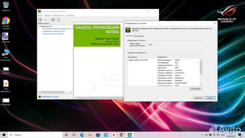Select Управление параметрами 3D tree item
Screen dimensions: 245x138
click(54, 31)
